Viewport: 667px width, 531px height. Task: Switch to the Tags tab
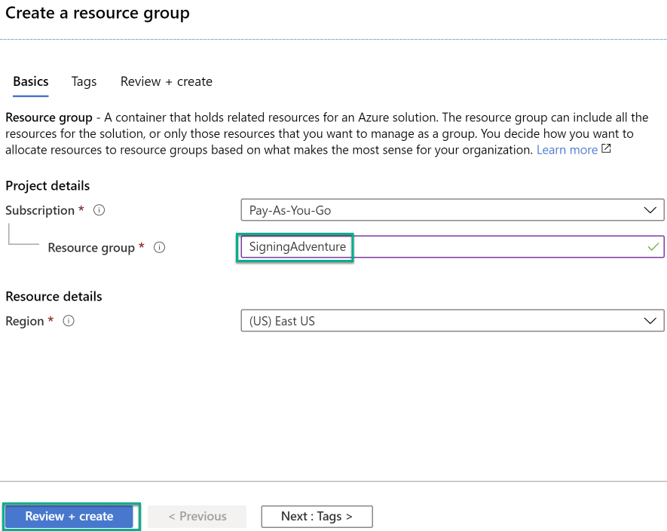pos(84,81)
